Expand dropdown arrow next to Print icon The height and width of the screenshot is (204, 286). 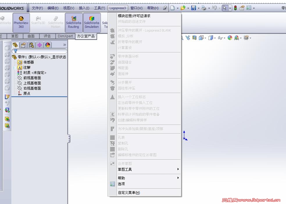209,8
